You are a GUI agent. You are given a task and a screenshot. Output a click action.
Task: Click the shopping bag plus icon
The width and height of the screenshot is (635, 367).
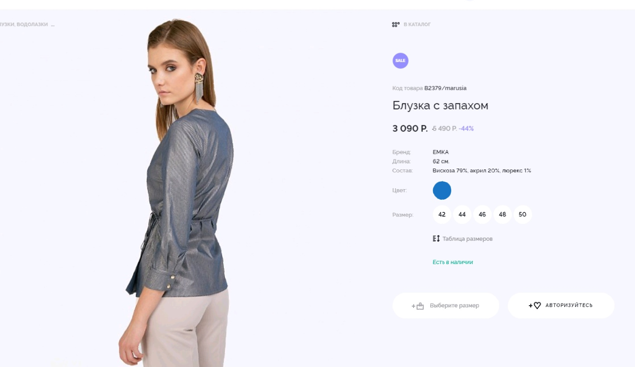[x=417, y=306]
